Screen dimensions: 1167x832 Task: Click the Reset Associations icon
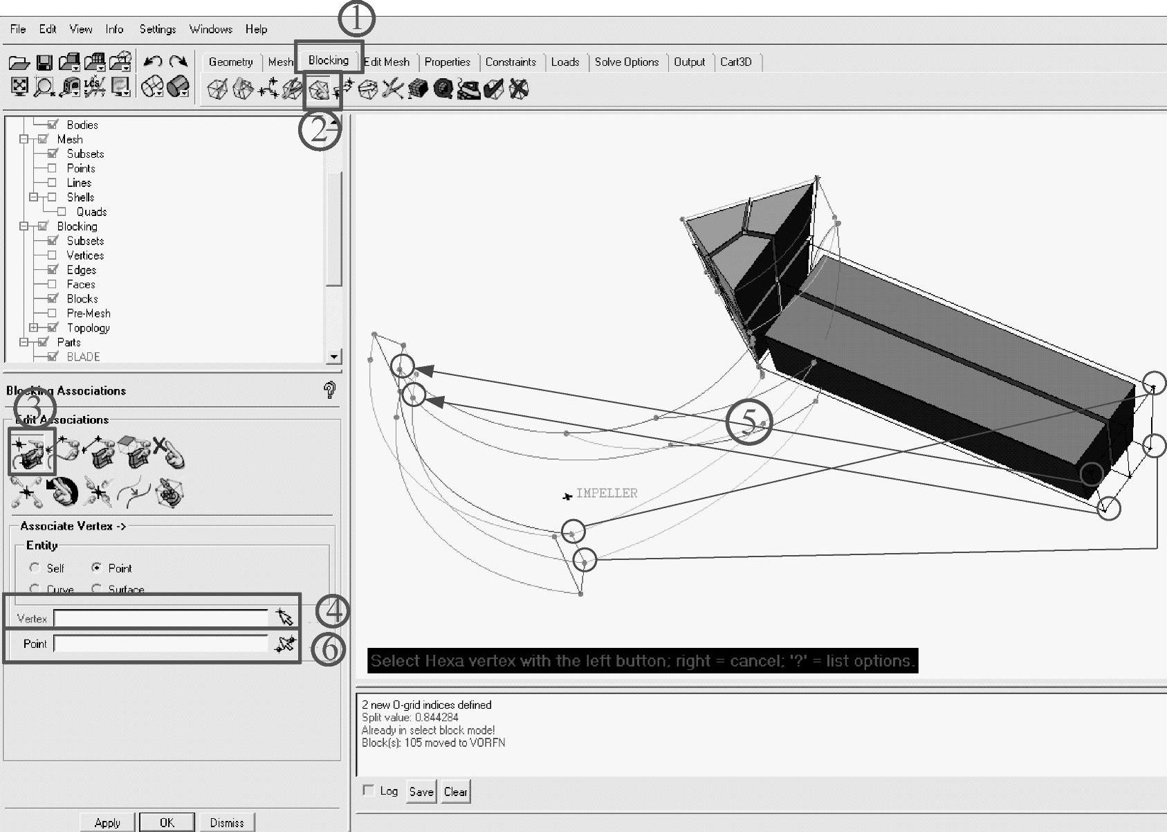(62, 491)
